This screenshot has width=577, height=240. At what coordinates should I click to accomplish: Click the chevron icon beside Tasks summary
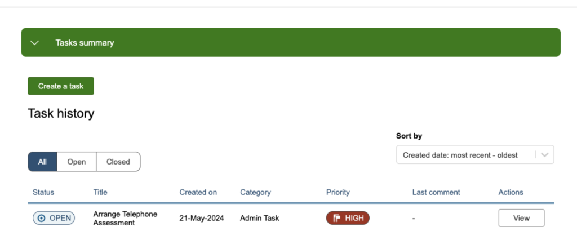(x=35, y=43)
